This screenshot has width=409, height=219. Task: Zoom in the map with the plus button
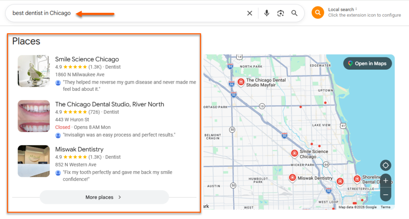(385, 180)
